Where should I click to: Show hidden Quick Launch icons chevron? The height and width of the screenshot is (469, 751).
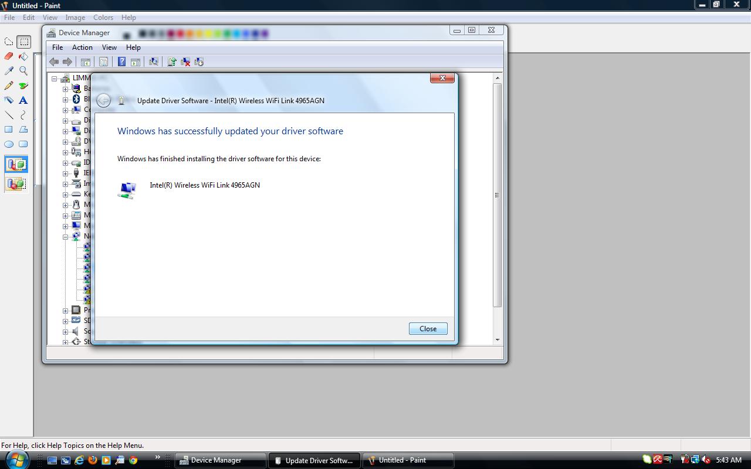(157, 457)
